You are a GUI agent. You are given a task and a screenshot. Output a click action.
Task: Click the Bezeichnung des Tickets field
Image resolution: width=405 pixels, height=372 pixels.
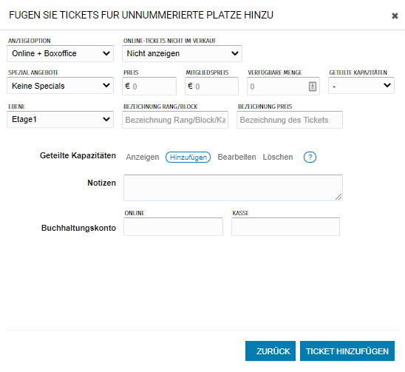click(290, 120)
